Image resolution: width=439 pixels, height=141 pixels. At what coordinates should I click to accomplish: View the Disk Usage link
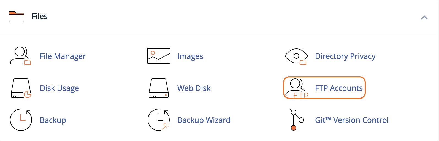(59, 88)
